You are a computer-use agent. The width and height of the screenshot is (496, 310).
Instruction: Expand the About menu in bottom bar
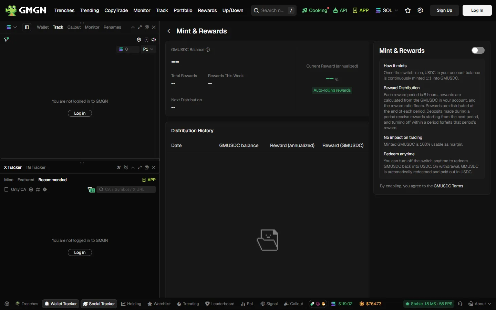click(480, 304)
